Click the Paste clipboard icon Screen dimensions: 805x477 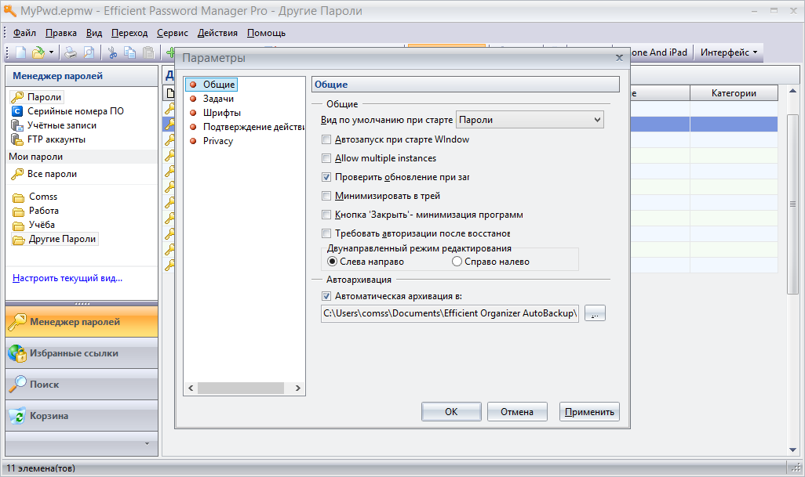(148, 52)
